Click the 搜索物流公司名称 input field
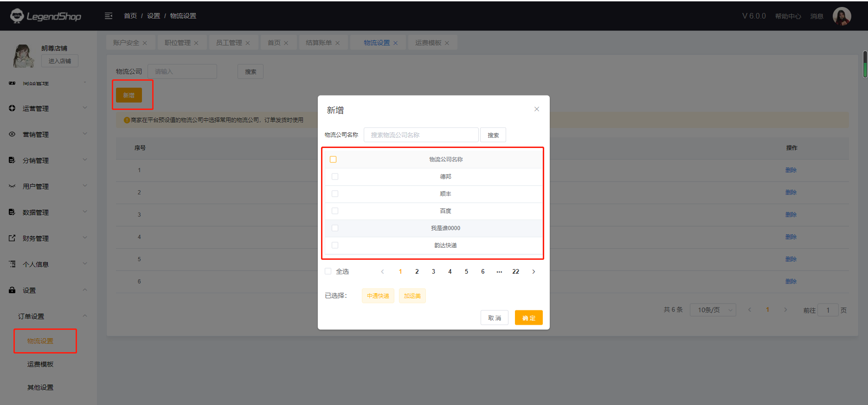Image resolution: width=868 pixels, height=405 pixels. coord(421,135)
